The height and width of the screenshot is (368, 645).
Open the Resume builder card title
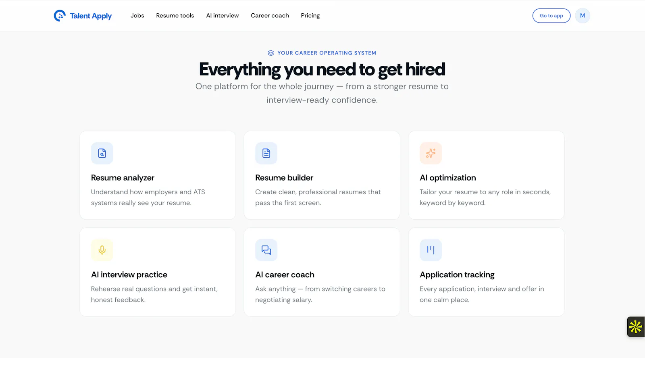(x=284, y=178)
